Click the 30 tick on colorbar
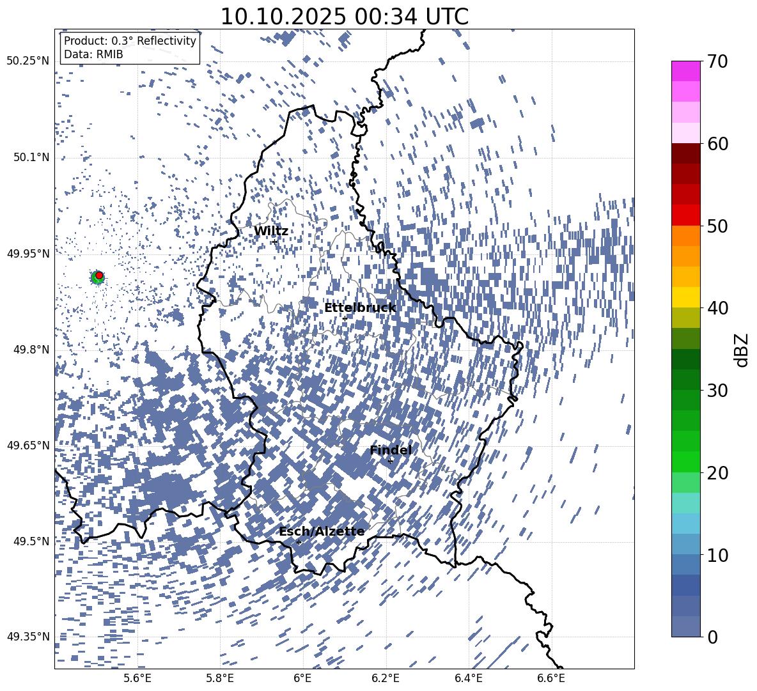This screenshot has width=757, height=691. 717,391
